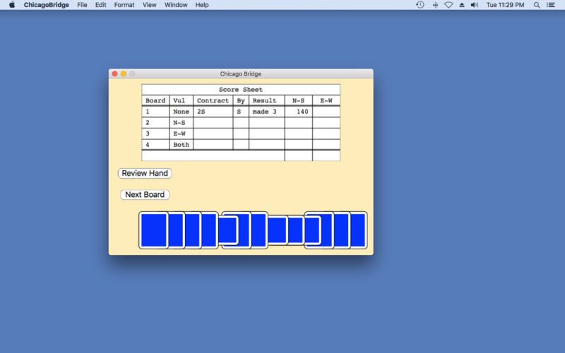The height and width of the screenshot is (353, 565).
Task: Click the Vul cell 'None'
Action: [x=182, y=112]
